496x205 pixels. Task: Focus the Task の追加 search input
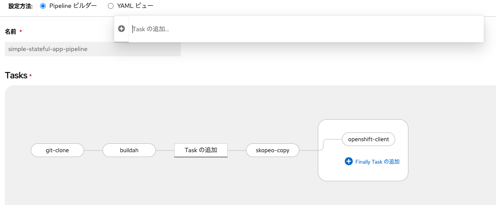pyautogui.click(x=306, y=29)
